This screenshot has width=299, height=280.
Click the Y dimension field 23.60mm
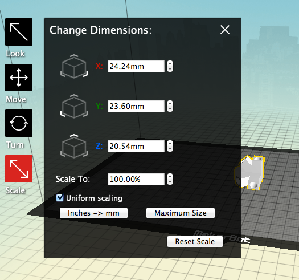pyautogui.click(x=136, y=106)
